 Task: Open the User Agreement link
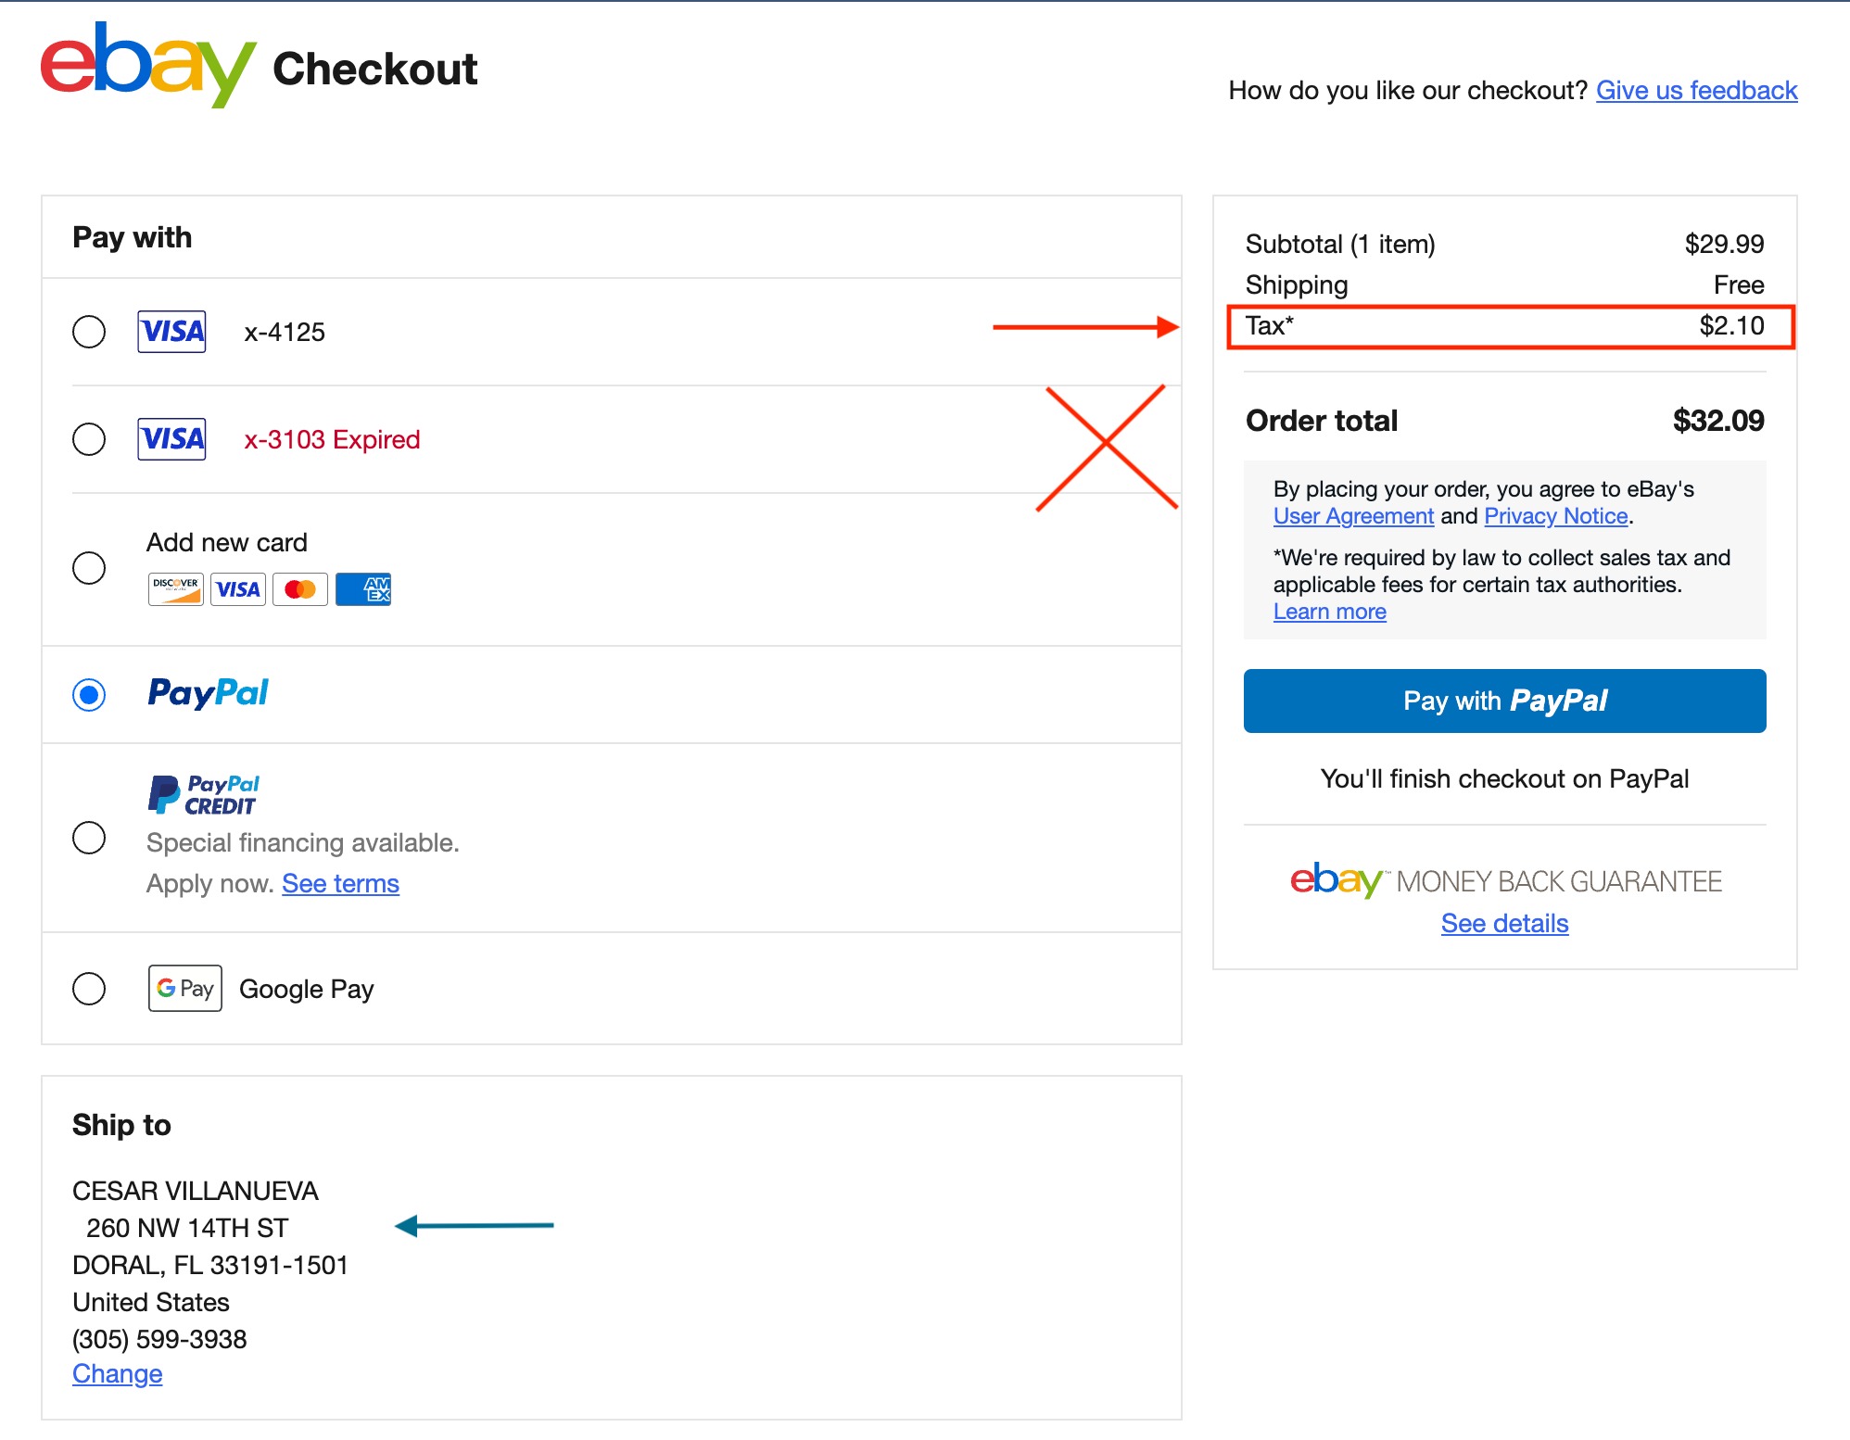pyautogui.click(x=1354, y=516)
